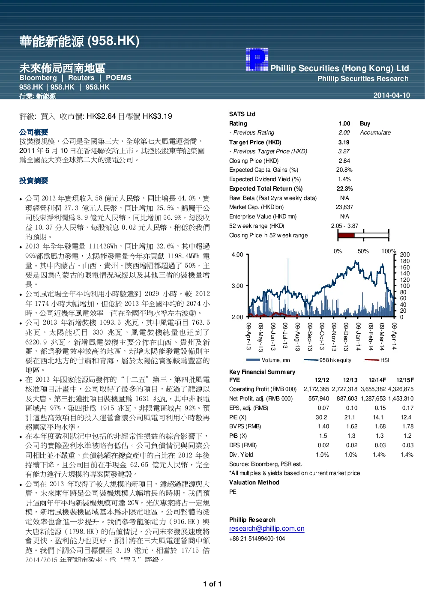Click the 投資摘要 section heading
Viewport: 425px width, 601px height.
pyautogui.click(x=33, y=181)
